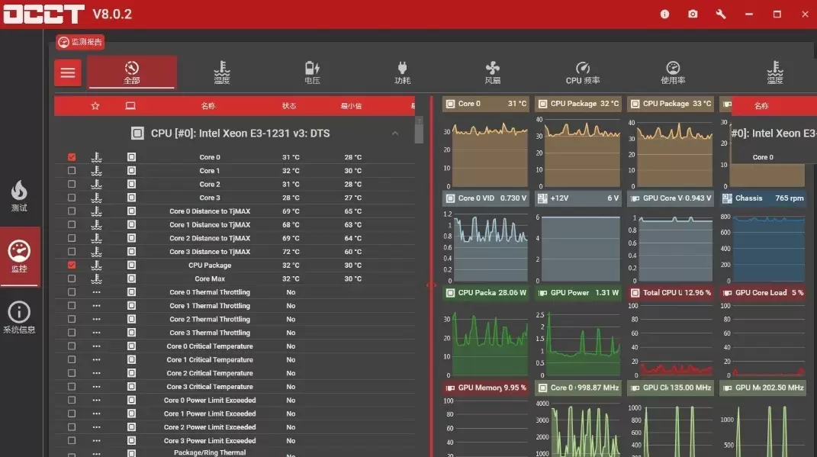Click graph icon in Core Max row

(131, 278)
